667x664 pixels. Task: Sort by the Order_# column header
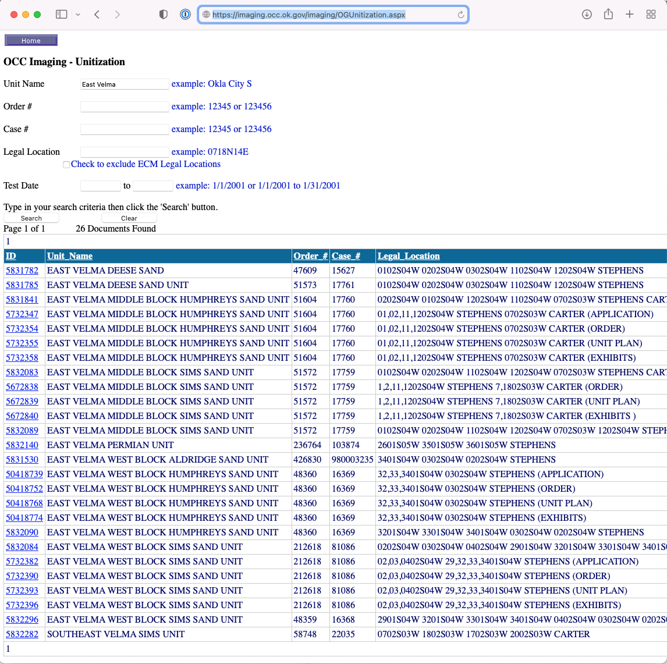(311, 256)
